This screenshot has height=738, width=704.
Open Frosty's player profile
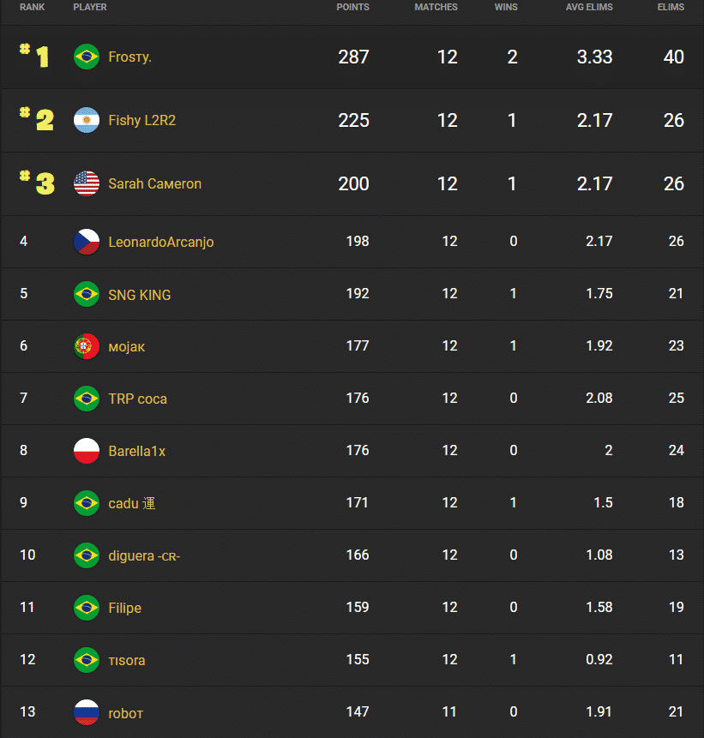(x=129, y=57)
